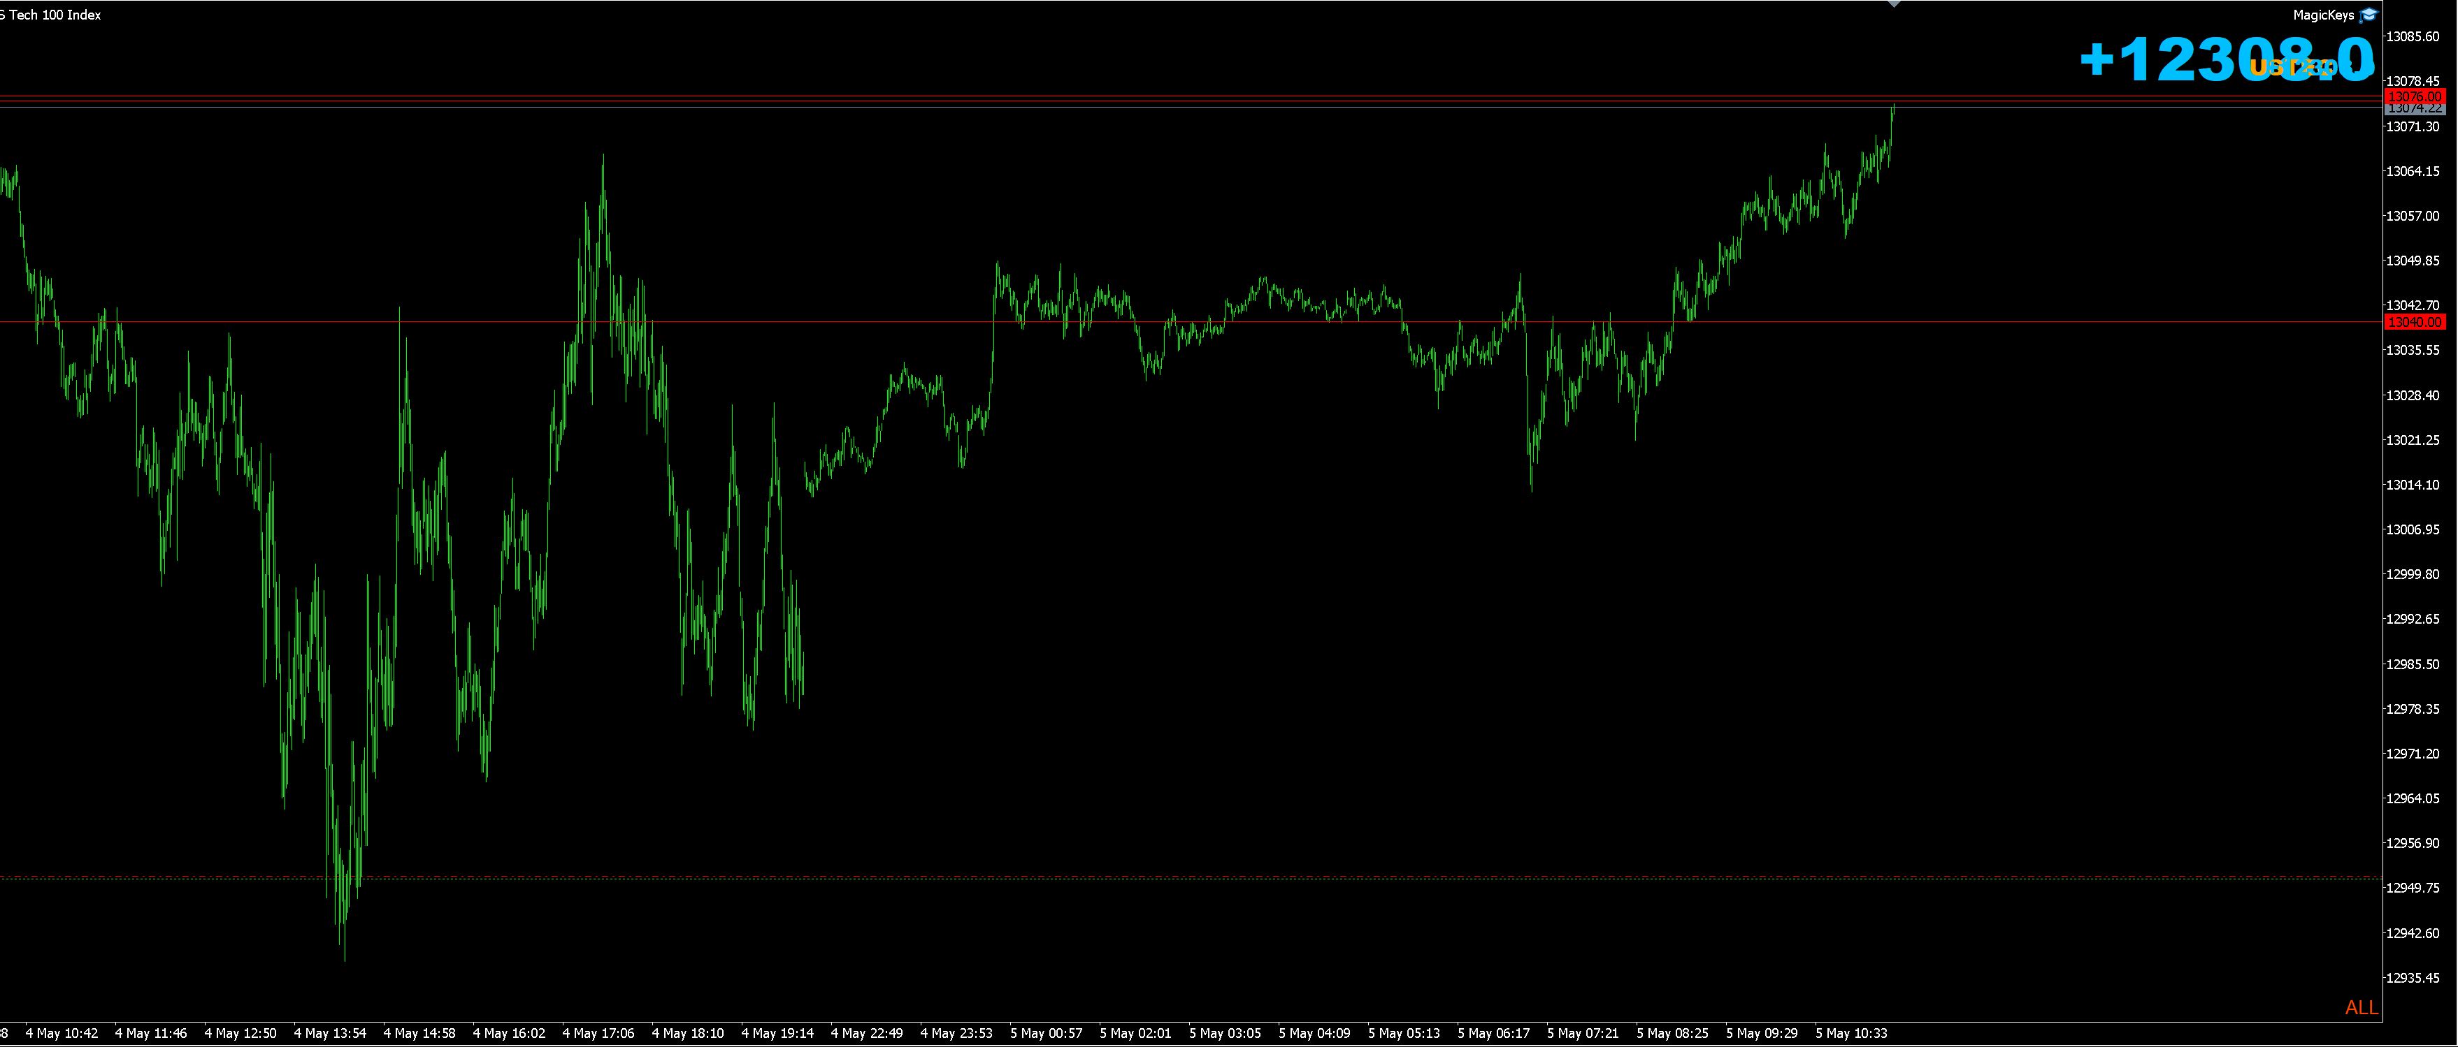Click the 13085.60 price scale value

click(x=2412, y=37)
